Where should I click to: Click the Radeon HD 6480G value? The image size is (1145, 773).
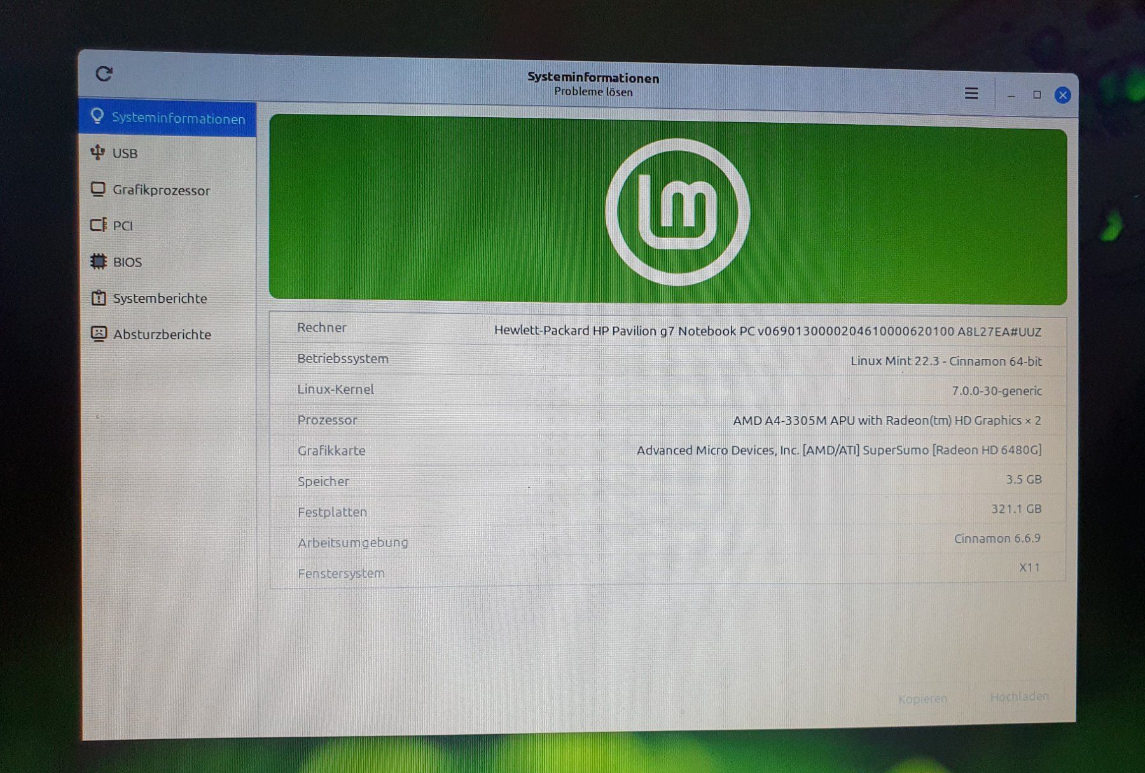[839, 450]
